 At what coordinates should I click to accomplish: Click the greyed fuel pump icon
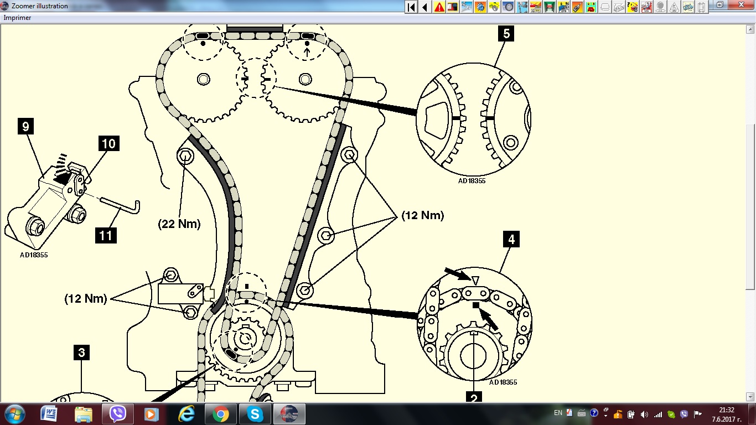click(702, 7)
